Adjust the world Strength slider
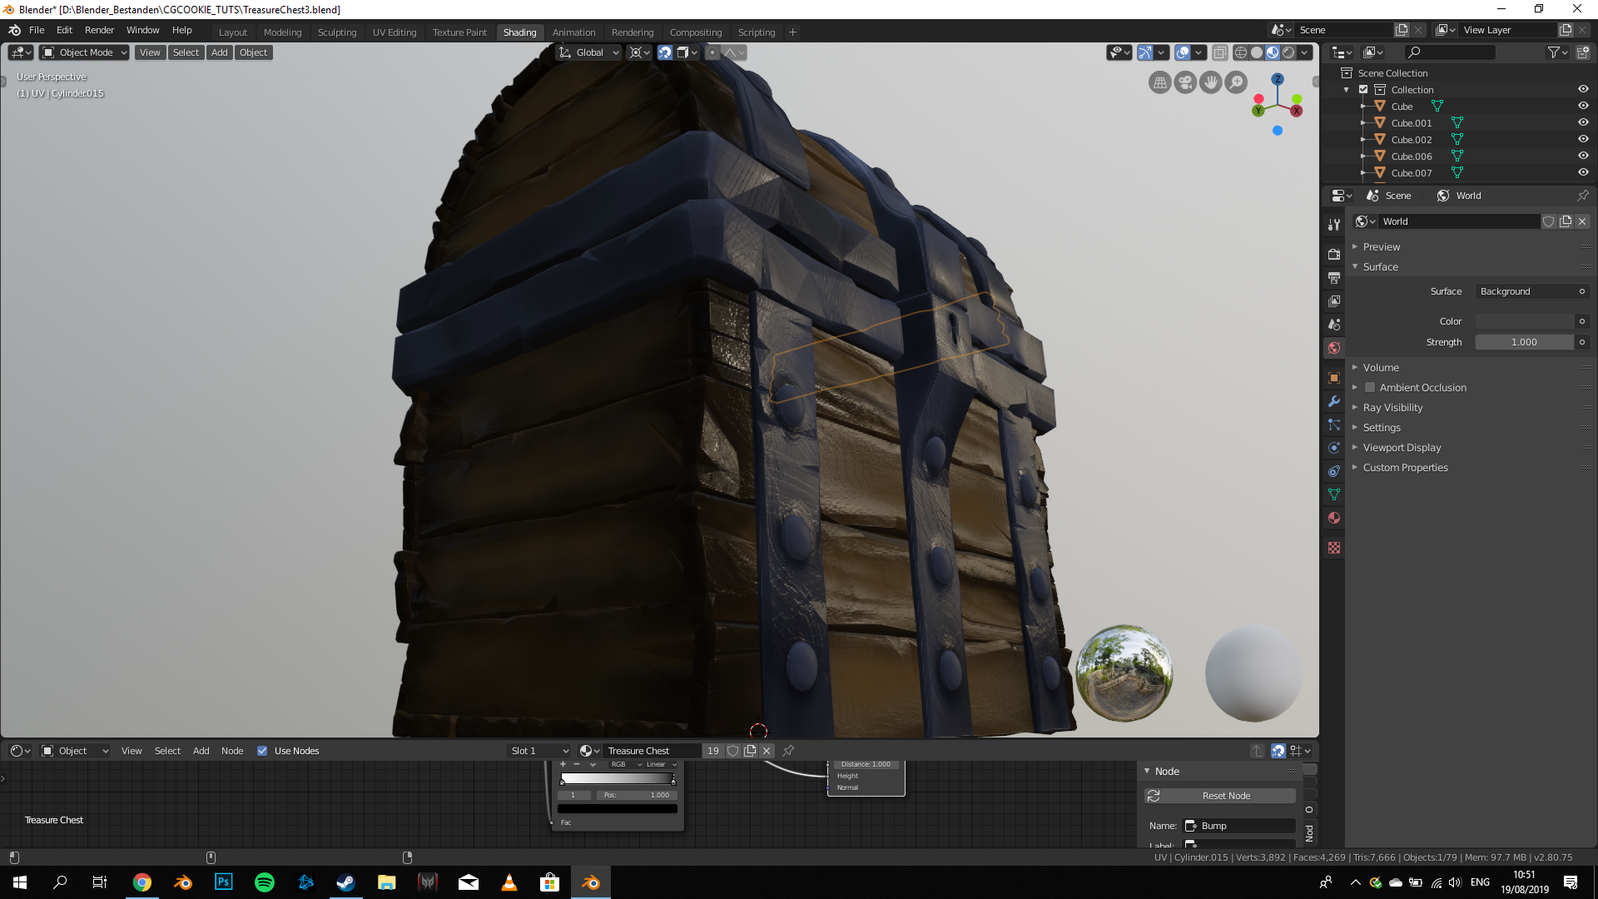 (x=1523, y=342)
